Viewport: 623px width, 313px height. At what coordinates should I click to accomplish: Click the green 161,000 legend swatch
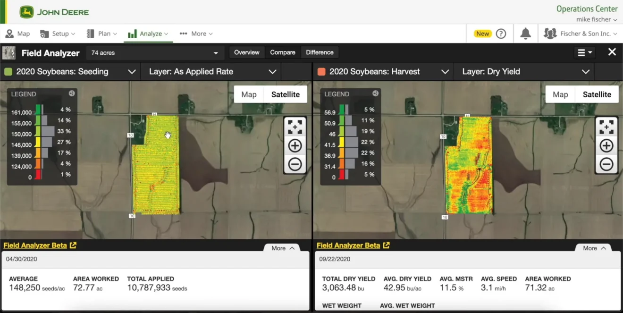(x=38, y=110)
